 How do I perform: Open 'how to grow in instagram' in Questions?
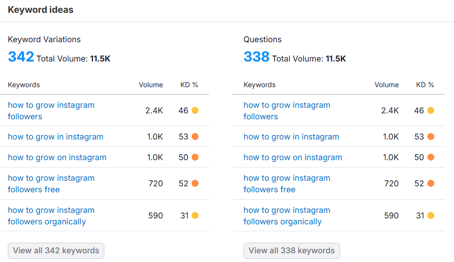coord(291,137)
